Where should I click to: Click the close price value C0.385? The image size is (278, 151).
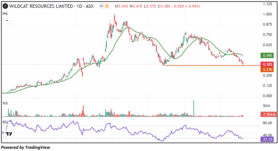click(164, 6)
